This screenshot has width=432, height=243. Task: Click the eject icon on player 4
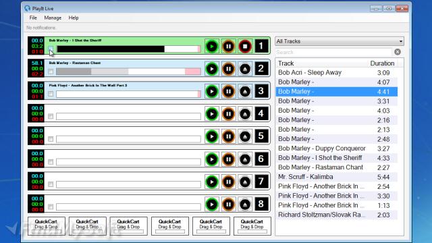click(x=245, y=114)
